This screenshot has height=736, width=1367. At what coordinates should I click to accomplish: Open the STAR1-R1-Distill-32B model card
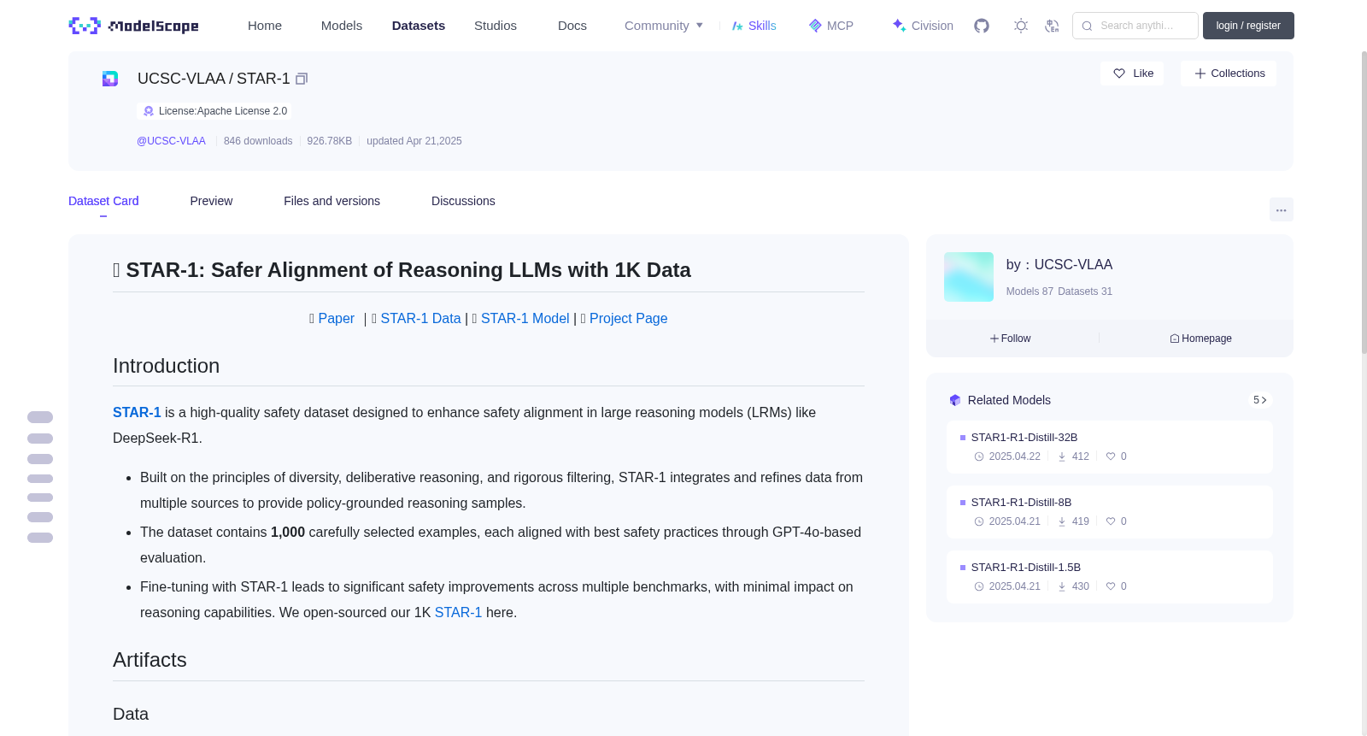pyautogui.click(x=1109, y=447)
